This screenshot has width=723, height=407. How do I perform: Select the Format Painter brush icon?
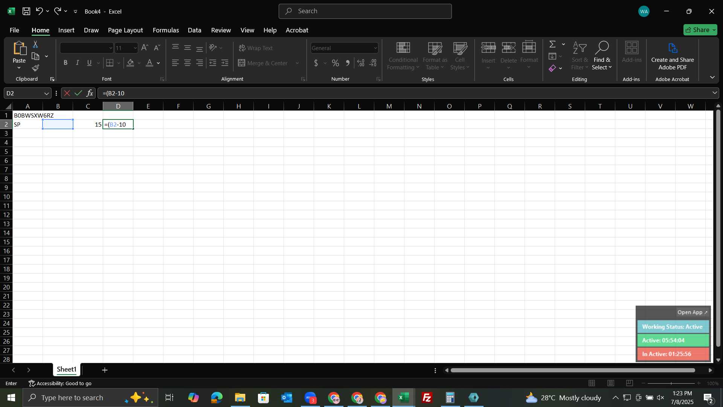(35, 68)
